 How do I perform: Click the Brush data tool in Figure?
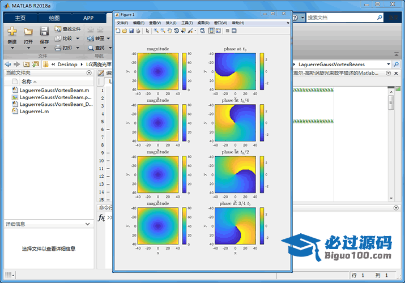[190, 31]
